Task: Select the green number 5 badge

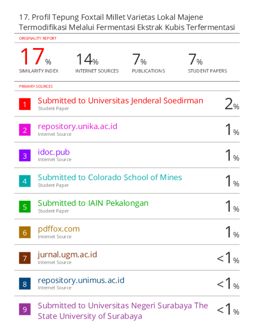Action: (x=25, y=207)
